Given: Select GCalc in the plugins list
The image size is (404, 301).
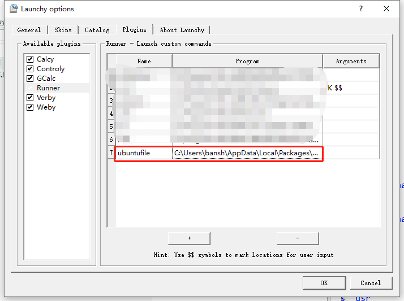Looking at the screenshot, I should pos(46,78).
